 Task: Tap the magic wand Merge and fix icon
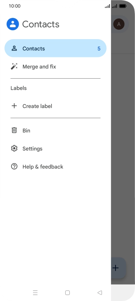pyautogui.click(x=14, y=66)
